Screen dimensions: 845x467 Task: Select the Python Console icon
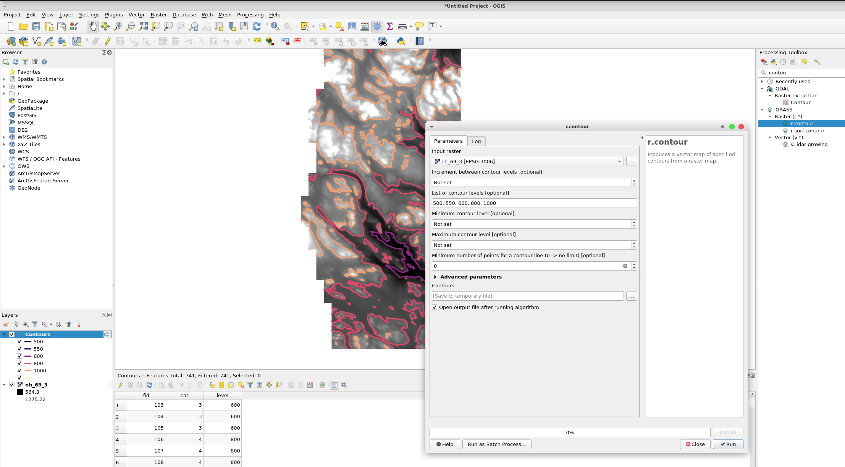click(401, 41)
